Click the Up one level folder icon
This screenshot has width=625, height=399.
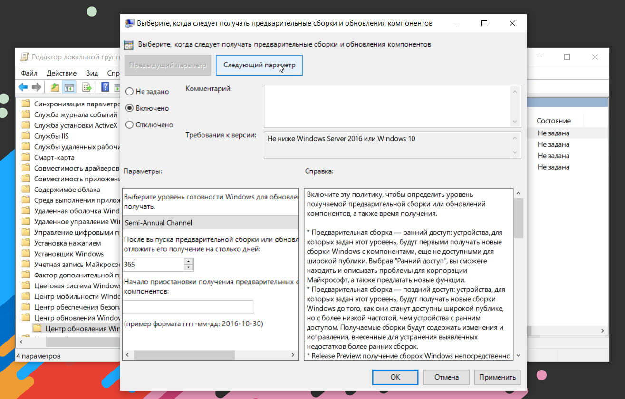55,87
